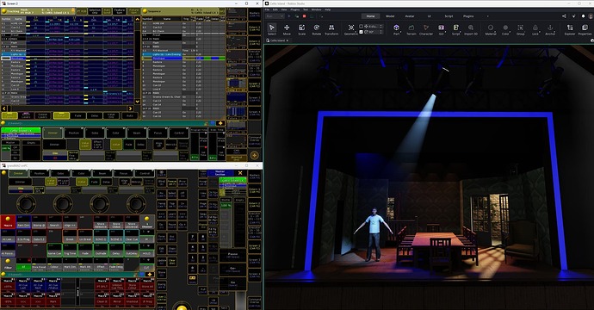Screen dimensions: 594x310
Task: Open the Explorer panel icon
Action: point(570,29)
